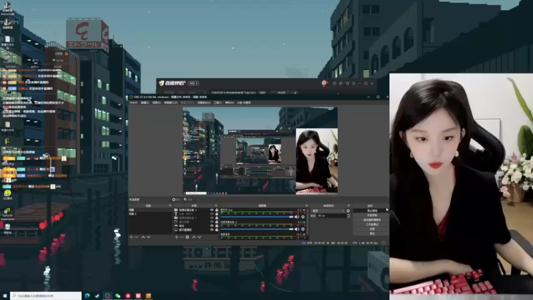Screen dimensions: 533x300
Task: Hide the display capture source
Action: (x=212, y=229)
